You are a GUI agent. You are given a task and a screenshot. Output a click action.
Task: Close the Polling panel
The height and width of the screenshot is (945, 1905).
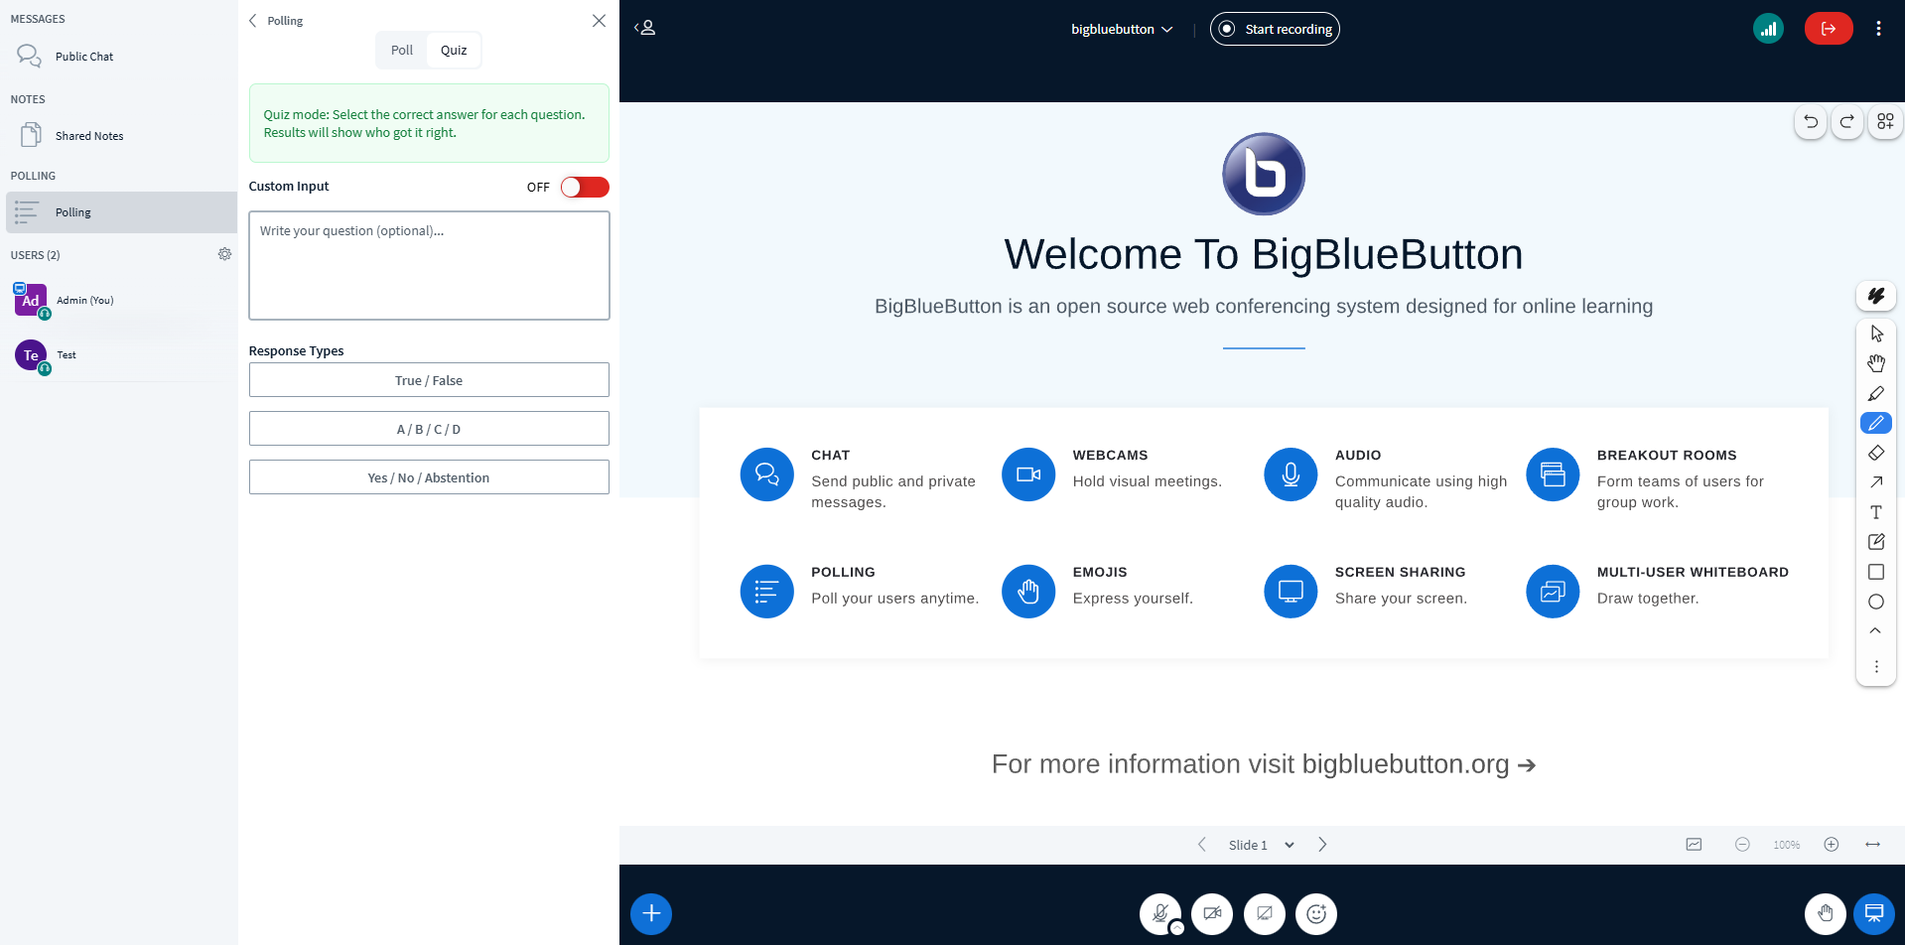point(599,21)
